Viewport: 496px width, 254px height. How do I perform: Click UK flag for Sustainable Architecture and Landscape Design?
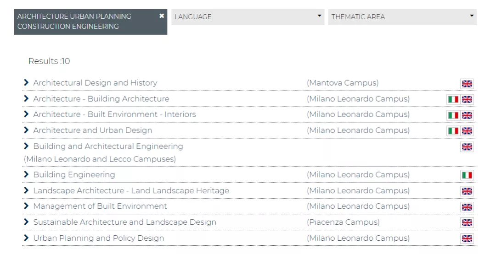click(467, 223)
